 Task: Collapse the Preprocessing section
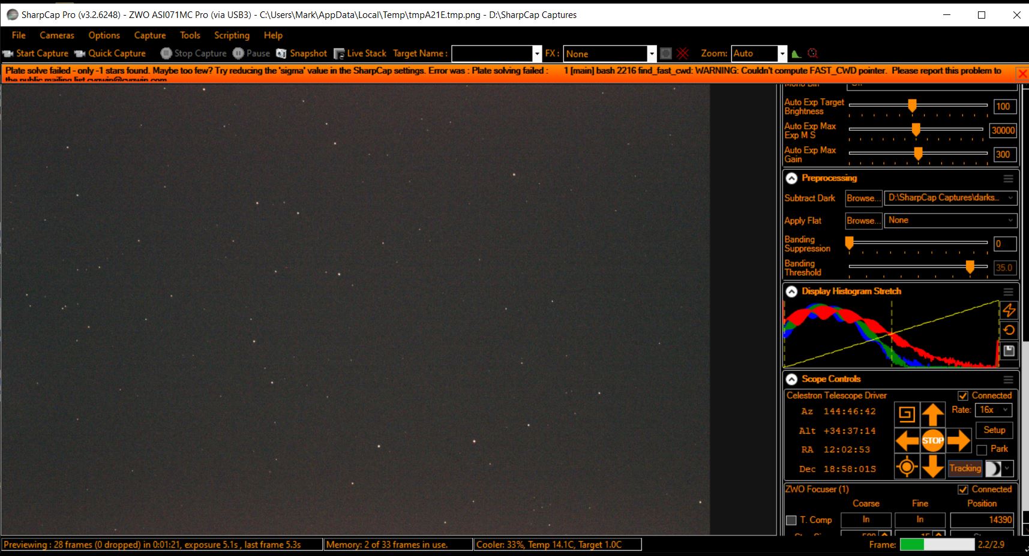[x=791, y=178]
